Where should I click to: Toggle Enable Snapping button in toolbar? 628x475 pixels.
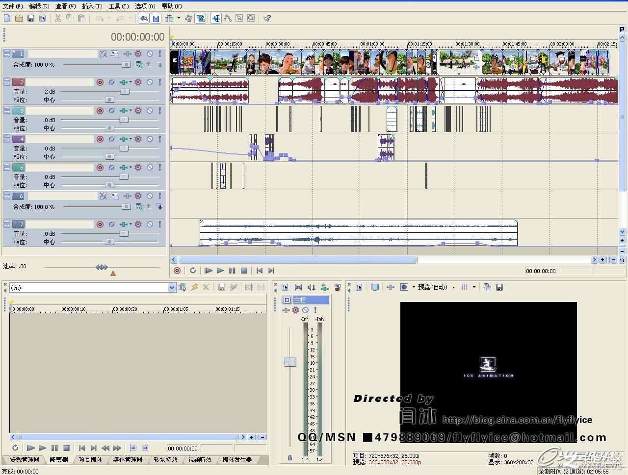pyautogui.click(x=144, y=18)
